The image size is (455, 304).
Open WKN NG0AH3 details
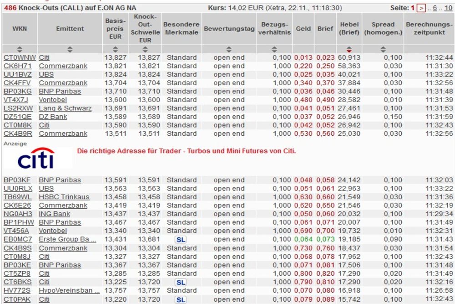18,214
